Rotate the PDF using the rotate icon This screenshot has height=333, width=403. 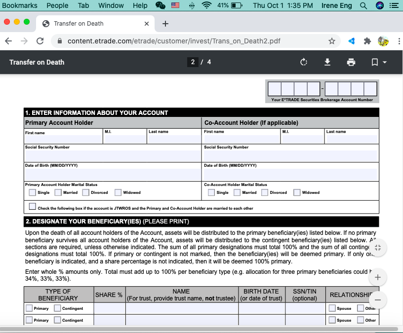304,62
